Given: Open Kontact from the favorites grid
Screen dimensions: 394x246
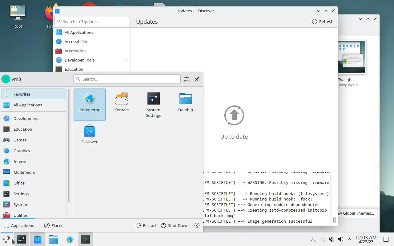Looking at the screenshot, I should [122, 105].
